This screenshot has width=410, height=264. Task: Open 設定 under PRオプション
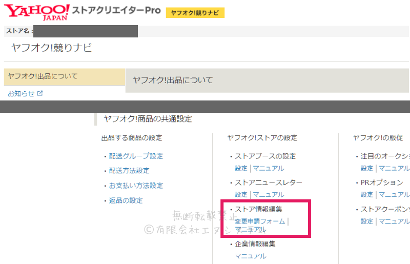[367, 194]
